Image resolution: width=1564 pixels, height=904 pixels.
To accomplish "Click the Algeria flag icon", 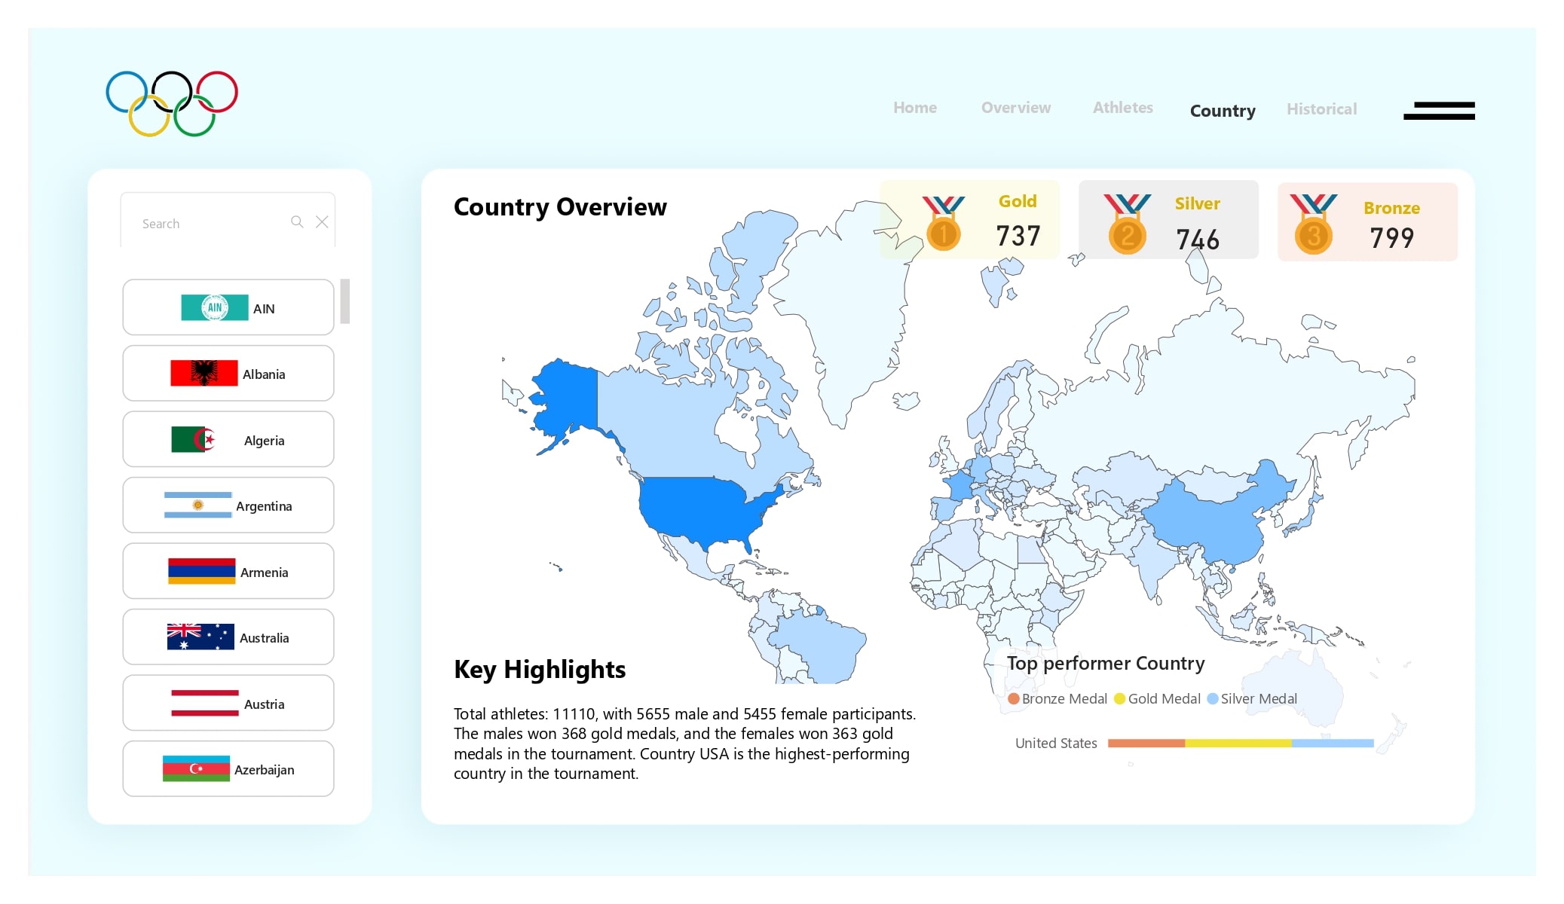I will [x=194, y=439].
